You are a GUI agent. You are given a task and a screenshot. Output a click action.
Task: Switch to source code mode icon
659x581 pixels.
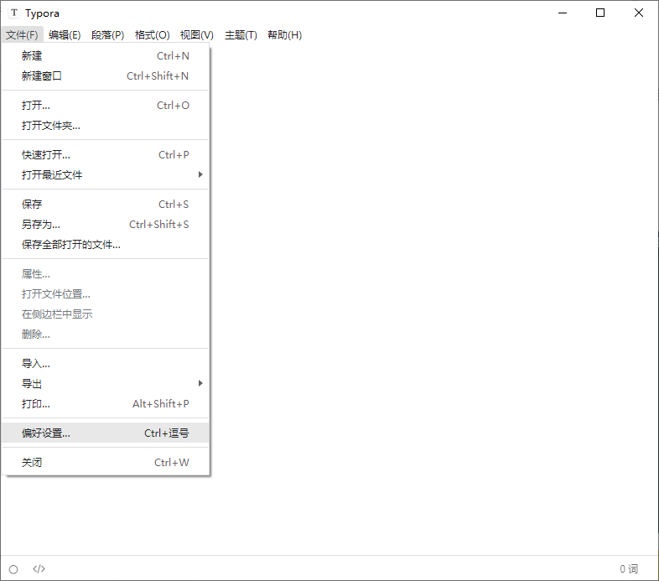coord(39,568)
